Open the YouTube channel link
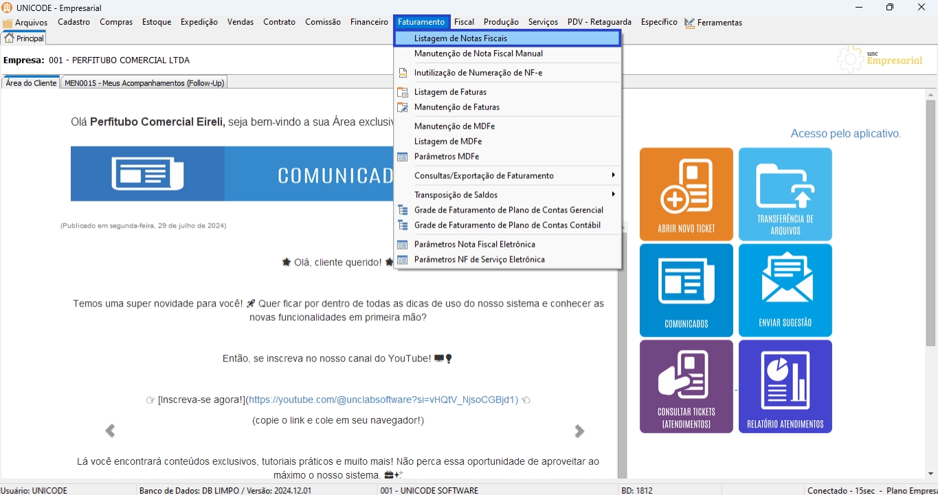The height and width of the screenshot is (495, 938). [x=383, y=400]
